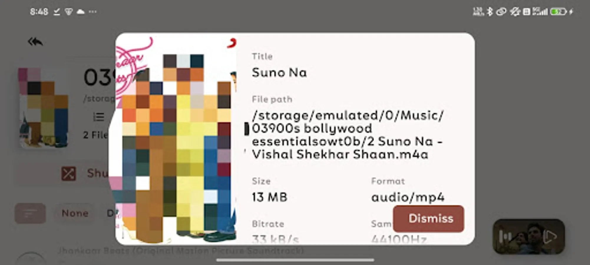Tap the 2 Files count label
Screen dimensions: 590x265
[96, 135]
